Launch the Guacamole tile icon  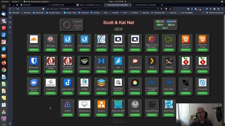(x=84, y=61)
